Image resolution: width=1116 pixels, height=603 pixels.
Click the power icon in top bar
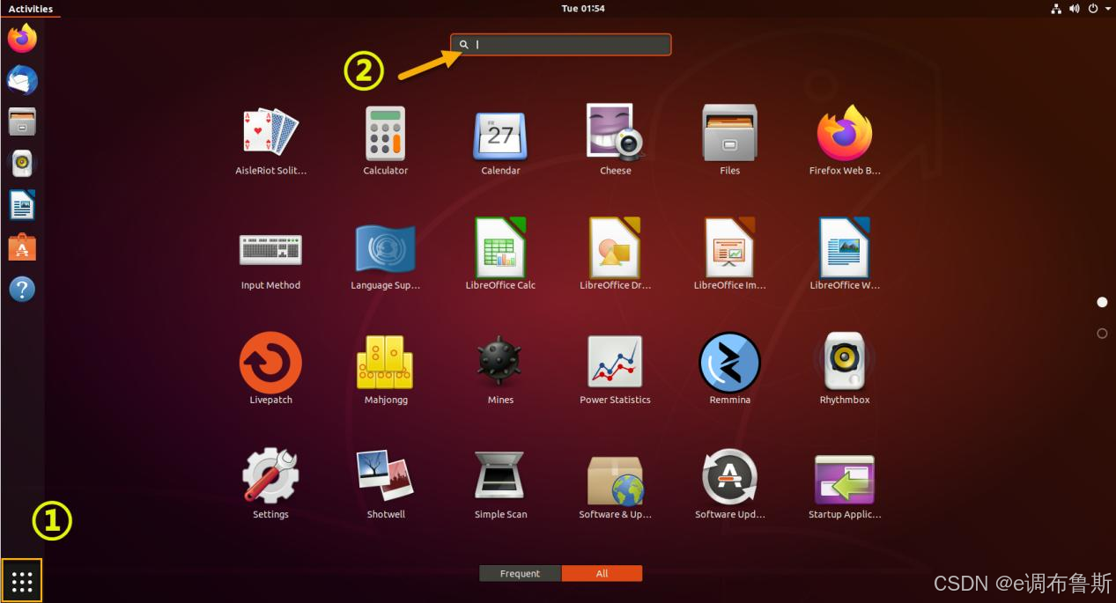pyautogui.click(x=1093, y=9)
